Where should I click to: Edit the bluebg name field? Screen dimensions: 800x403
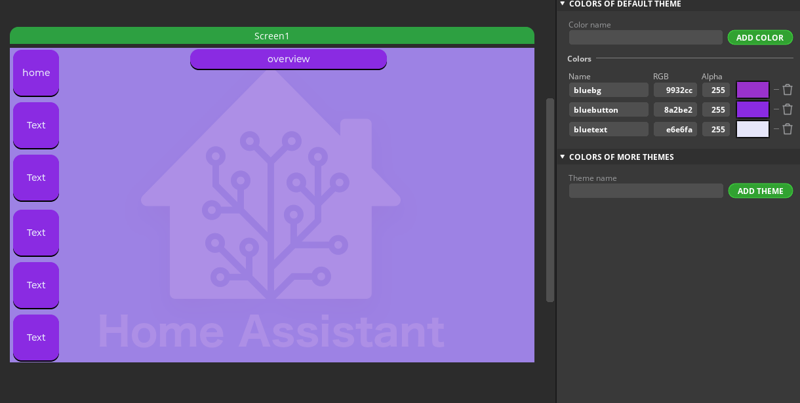point(609,90)
